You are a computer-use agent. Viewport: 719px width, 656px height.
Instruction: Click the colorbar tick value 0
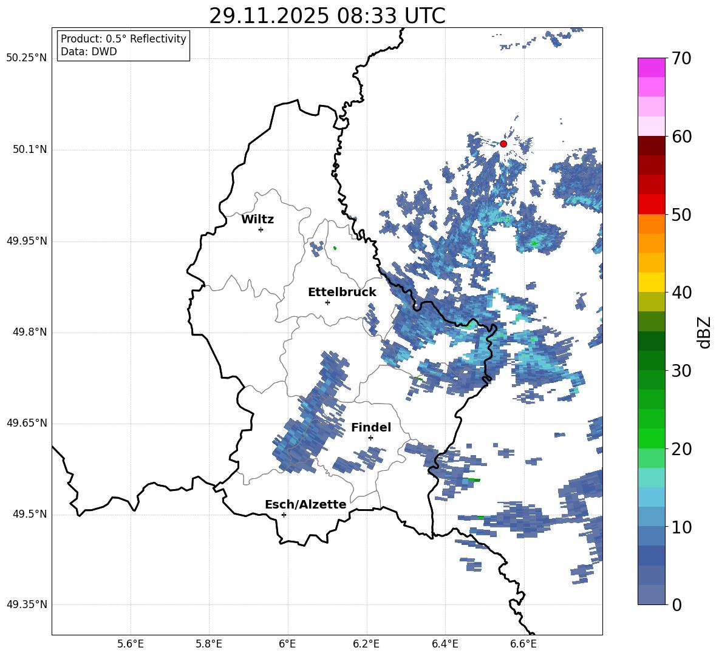(677, 604)
